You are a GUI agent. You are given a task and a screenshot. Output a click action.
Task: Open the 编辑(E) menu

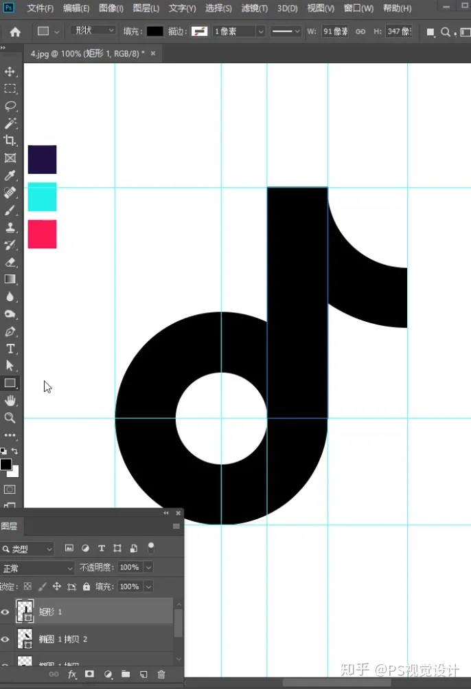click(76, 8)
